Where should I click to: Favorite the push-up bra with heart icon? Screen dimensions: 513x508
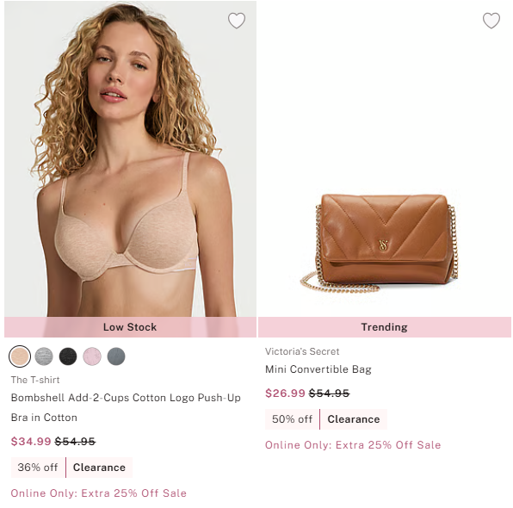[236, 21]
